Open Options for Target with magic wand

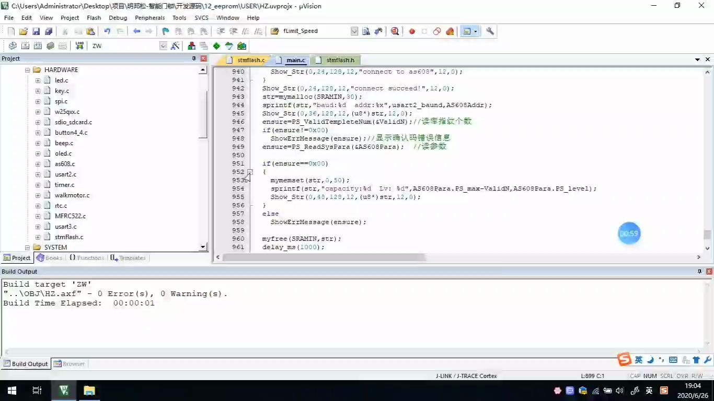175,46
